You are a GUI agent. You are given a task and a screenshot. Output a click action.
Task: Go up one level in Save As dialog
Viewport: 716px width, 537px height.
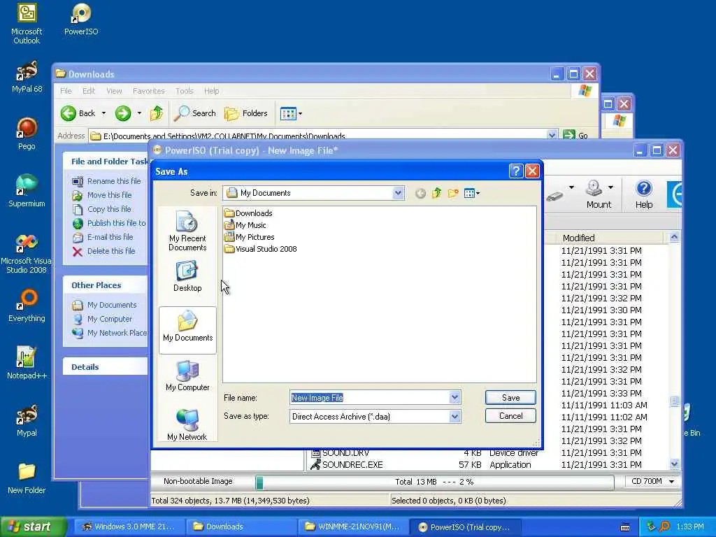point(436,193)
